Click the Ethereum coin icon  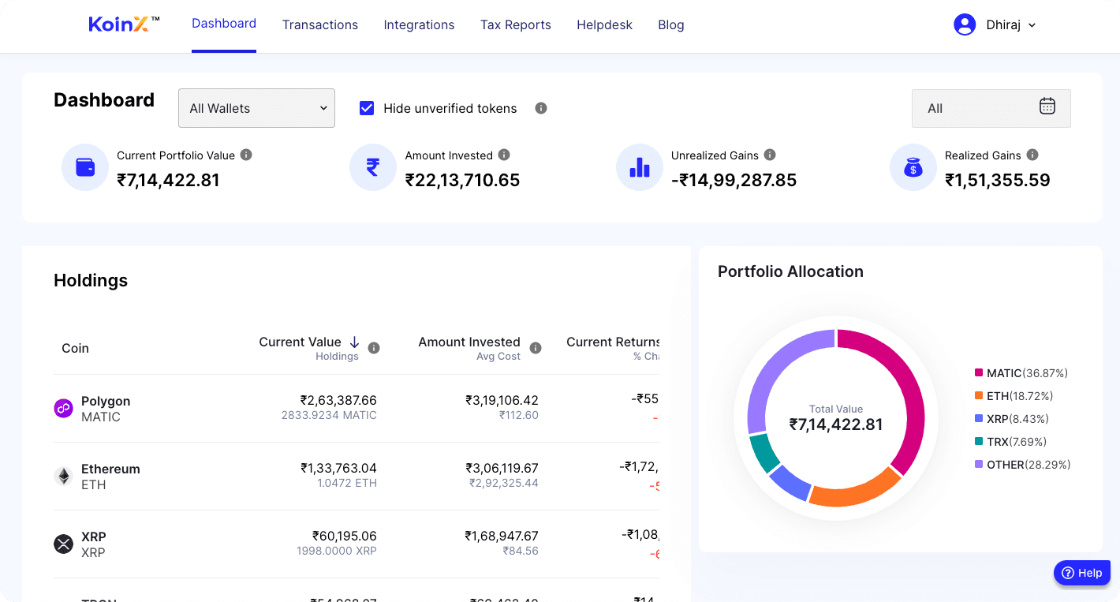63,477
